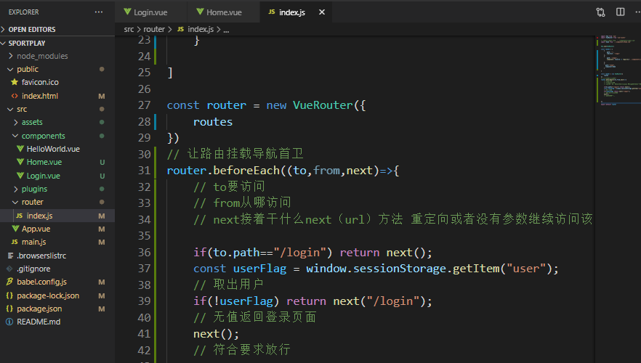Click the Vue icon on Login.vue tab
The width and height of the screenshot is (641, 363).
pyautogui.click(x=127, y=12)
